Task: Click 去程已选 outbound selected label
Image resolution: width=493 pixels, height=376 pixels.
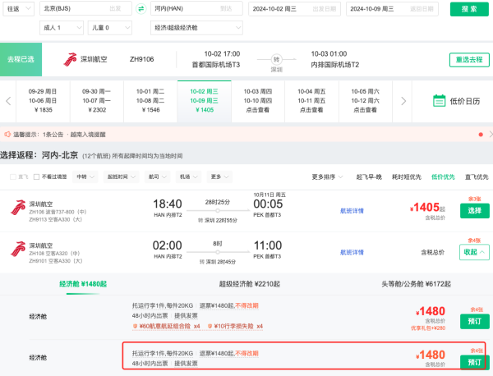Action: tap(21, 59)
